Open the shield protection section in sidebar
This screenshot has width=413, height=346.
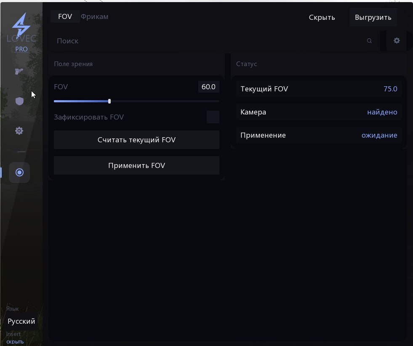(19, 101)
